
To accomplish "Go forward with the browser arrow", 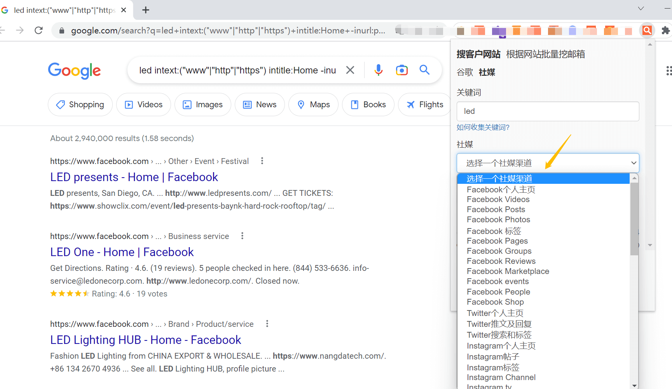I will point(20,30).
